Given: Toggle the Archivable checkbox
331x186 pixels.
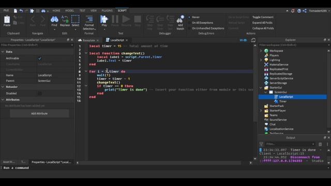Looking at the screenshot, I should coord(40,58).
